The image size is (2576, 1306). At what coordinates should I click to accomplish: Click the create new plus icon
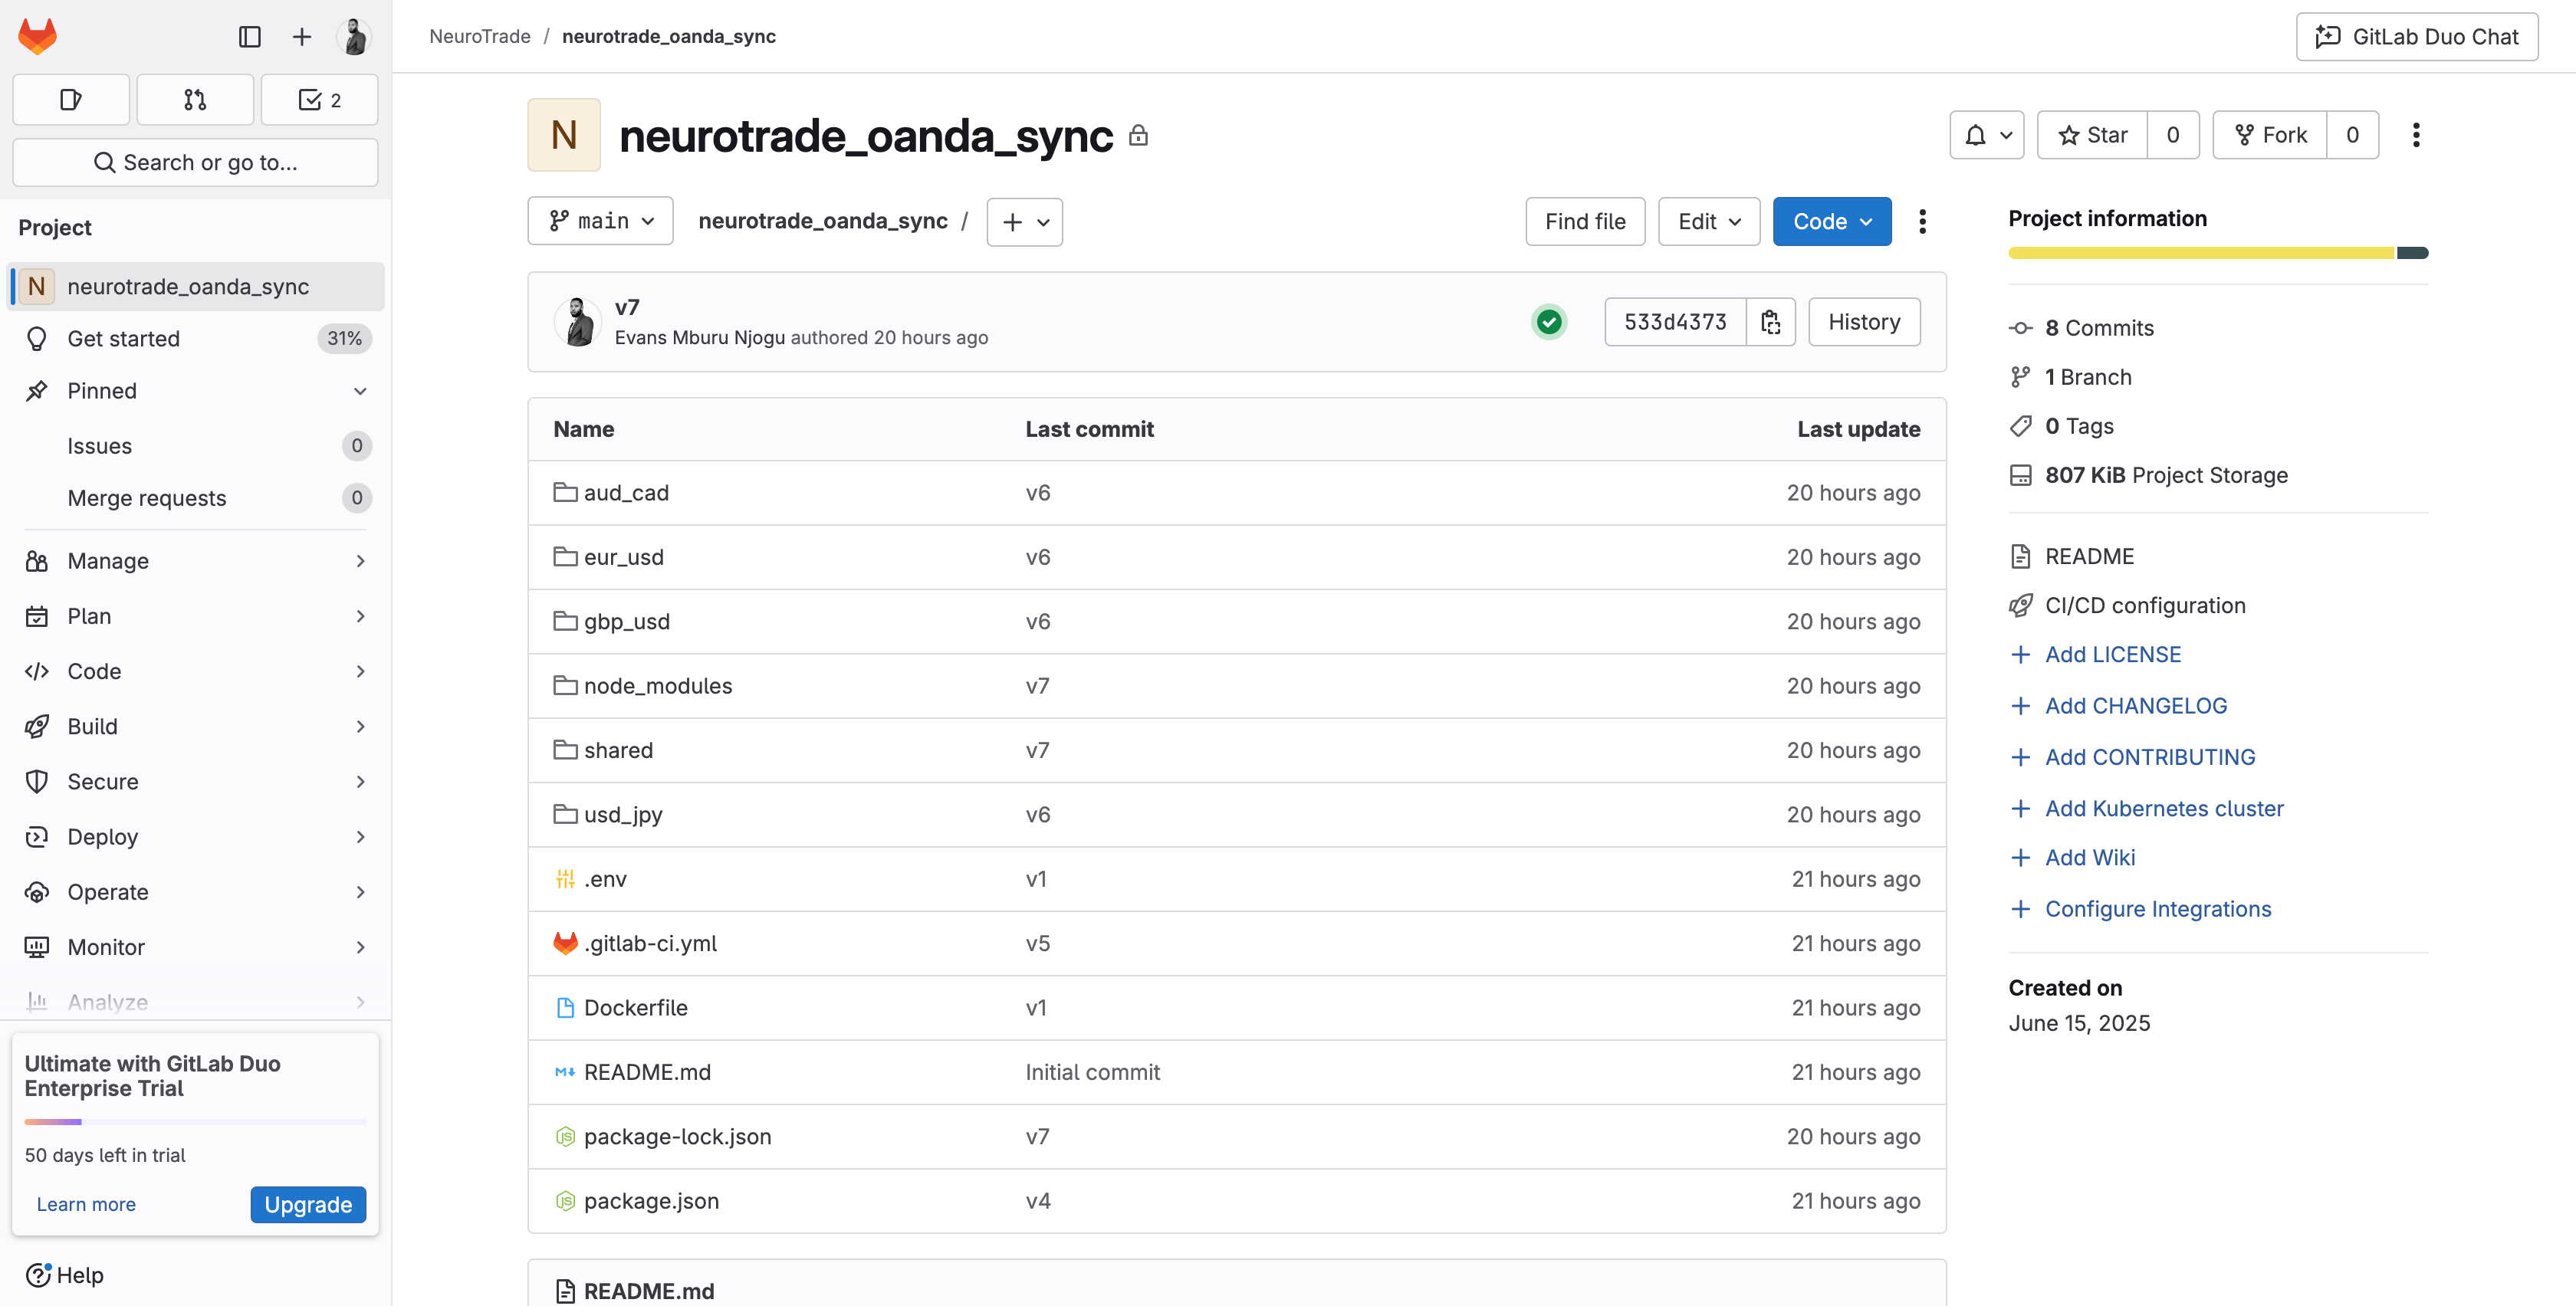(x=301, y=37)
